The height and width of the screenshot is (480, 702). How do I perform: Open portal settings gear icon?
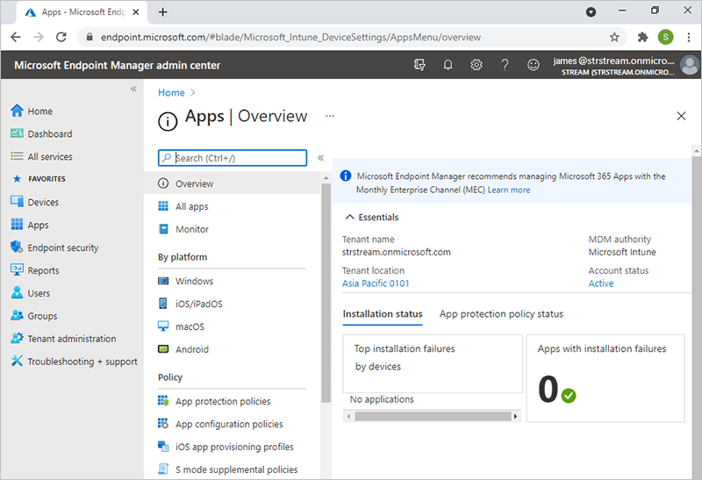point(476,65)
